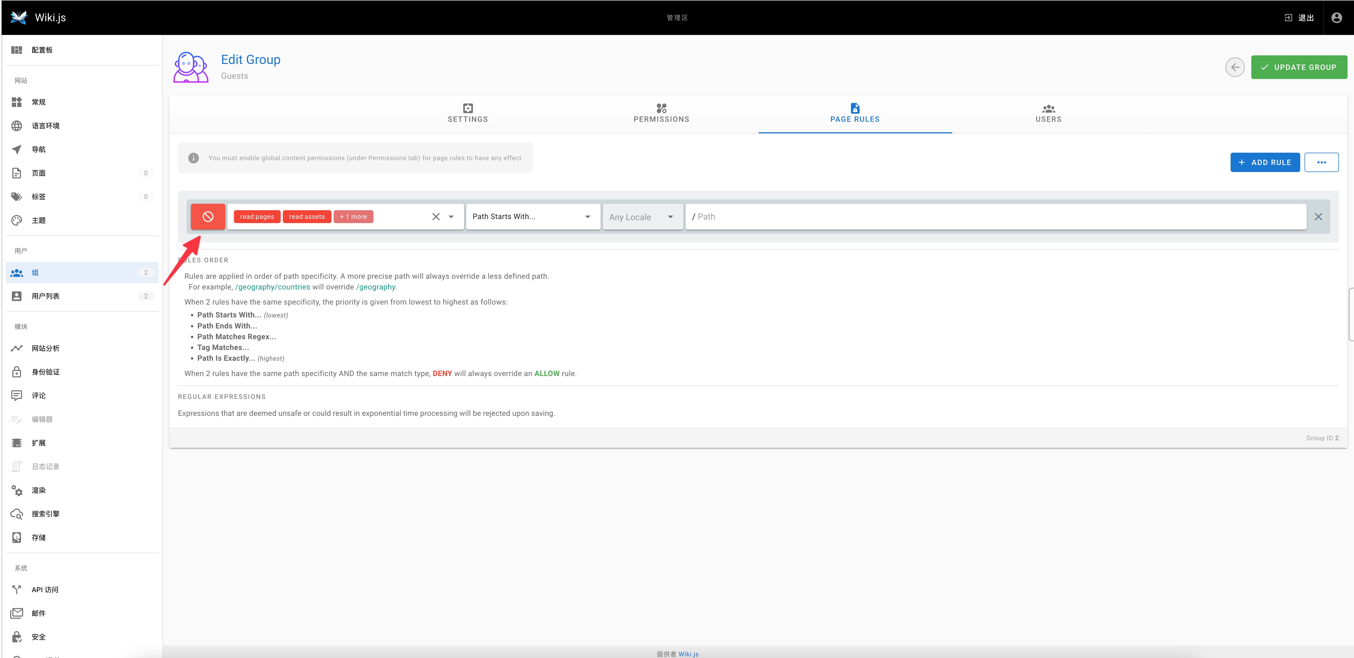Click the read:pages permission chip
The image size is (1354, 658).
(x=257, y=217)
